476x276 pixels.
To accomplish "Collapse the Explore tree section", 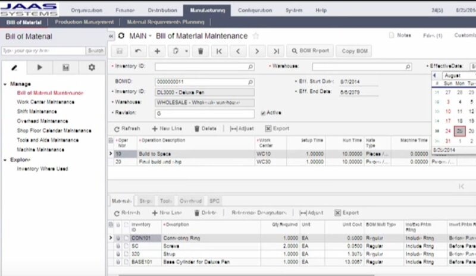I will coord(5,159).
